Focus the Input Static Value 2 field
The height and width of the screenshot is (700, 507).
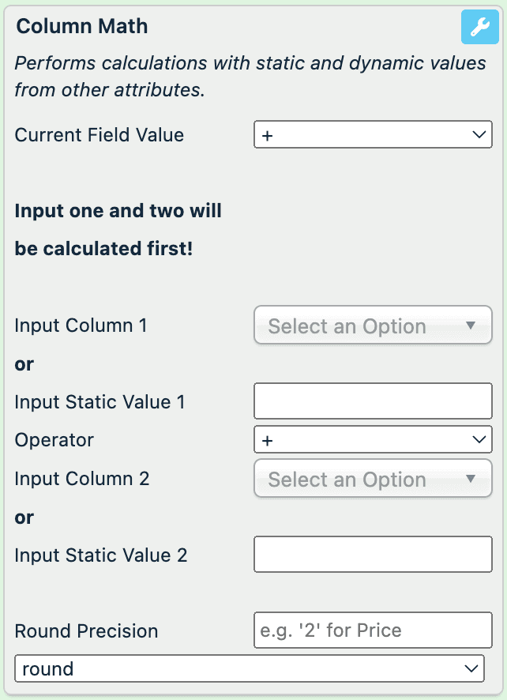tap(373, 555)
